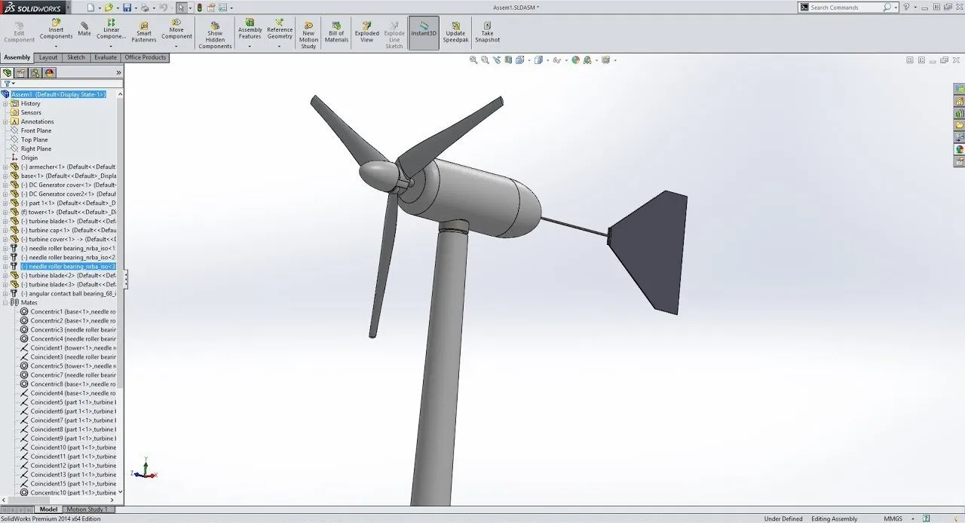Open Assembly Features
Image resolution: width=965 pixels, height=523 pixels.
pos(250,31)
